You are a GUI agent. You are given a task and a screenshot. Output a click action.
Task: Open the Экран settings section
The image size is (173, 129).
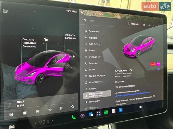pos(90,70)
